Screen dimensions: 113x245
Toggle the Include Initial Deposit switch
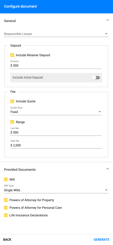pyautogui.click(x=96, y=78)
